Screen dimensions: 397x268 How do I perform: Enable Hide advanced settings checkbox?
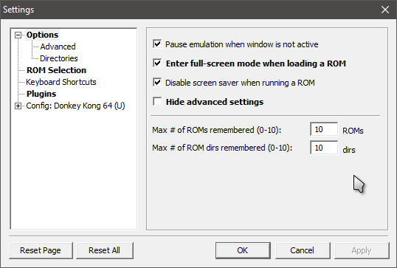pos(157,102)
